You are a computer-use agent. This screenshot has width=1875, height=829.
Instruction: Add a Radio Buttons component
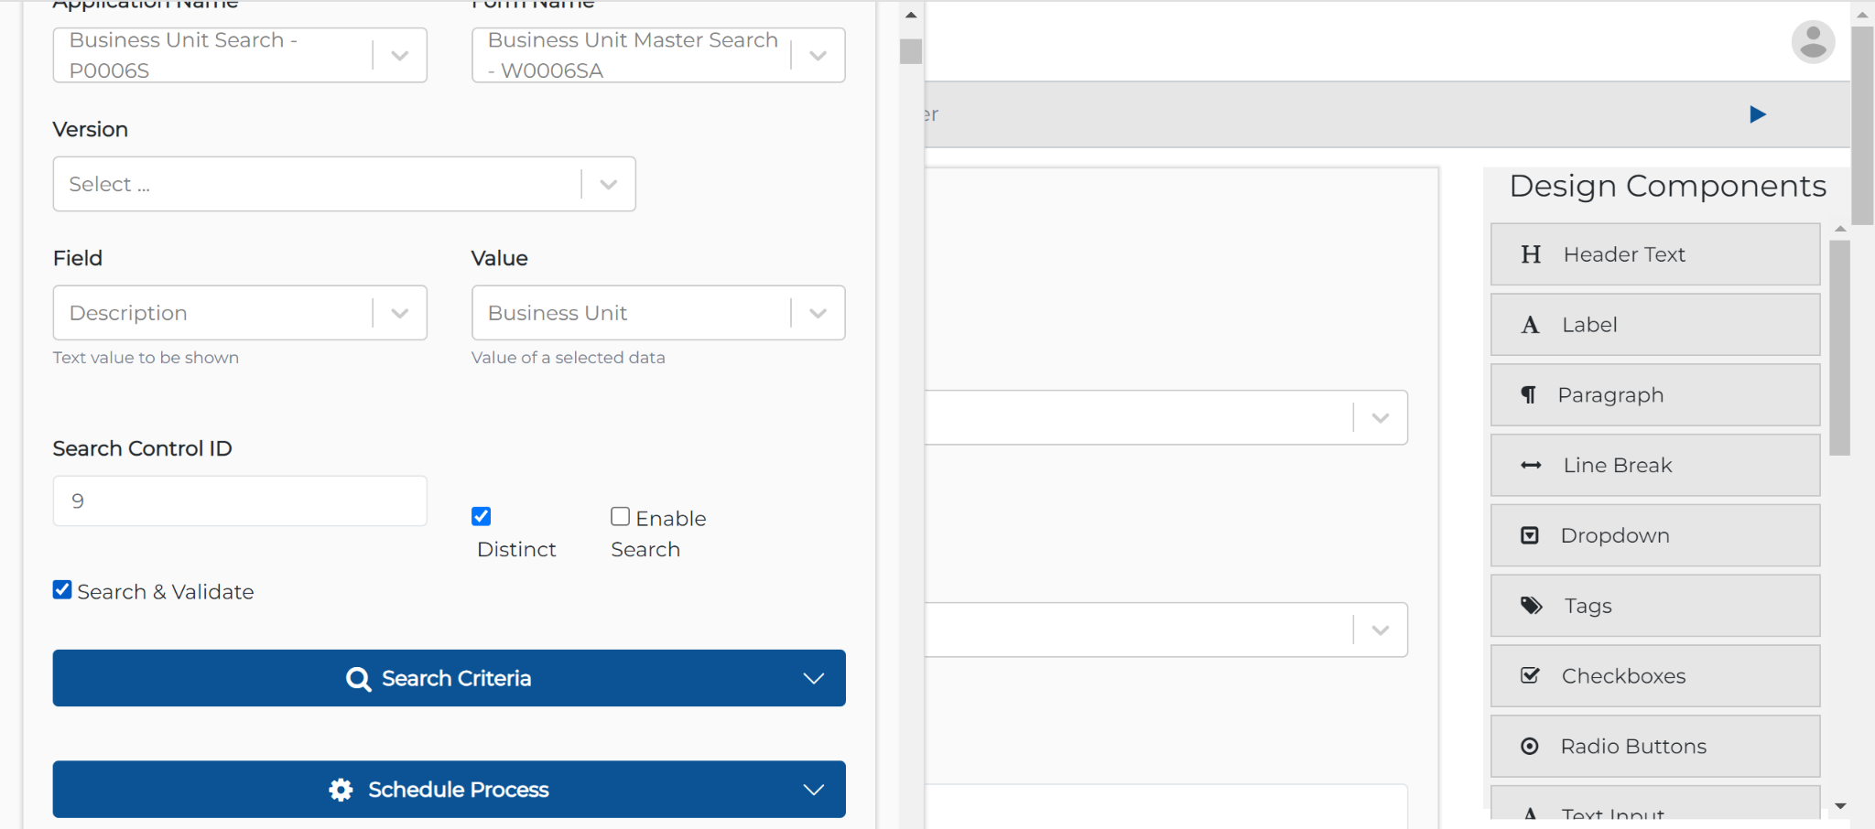1654,746
